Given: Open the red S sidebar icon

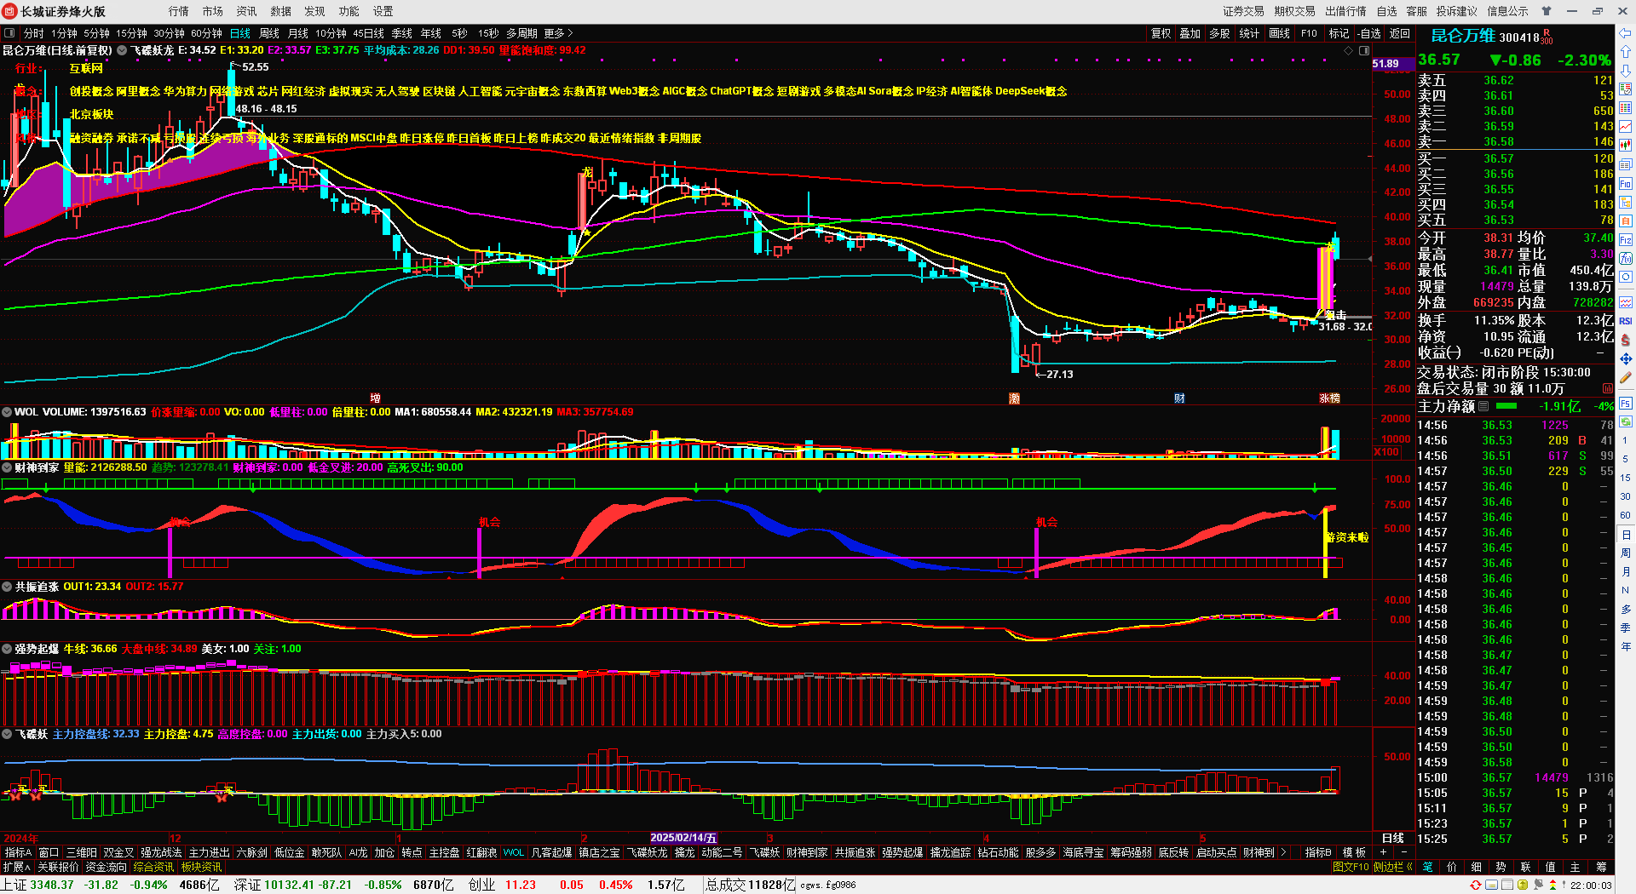Looking at the screenshot, I should (1626, 340).
